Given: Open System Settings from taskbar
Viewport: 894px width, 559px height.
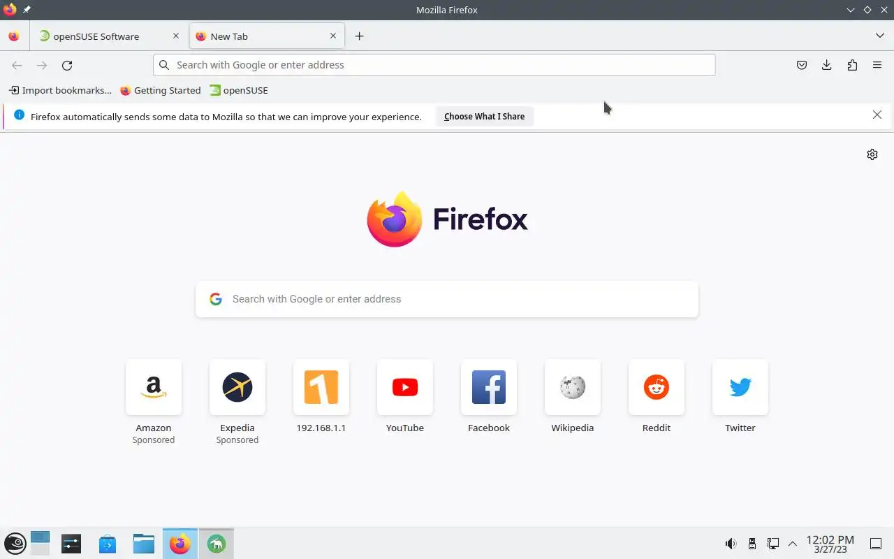Looking at the screenshot, I should [71, 544].
